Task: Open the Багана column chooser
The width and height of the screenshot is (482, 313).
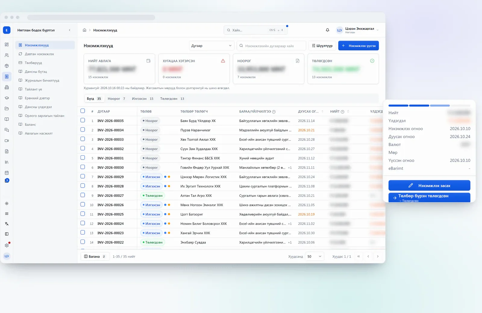Action: click(95, 256)
